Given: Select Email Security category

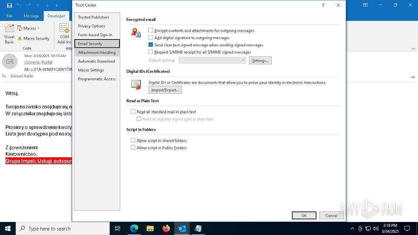Looking at the screenshot, I should (x=97, y=44).
